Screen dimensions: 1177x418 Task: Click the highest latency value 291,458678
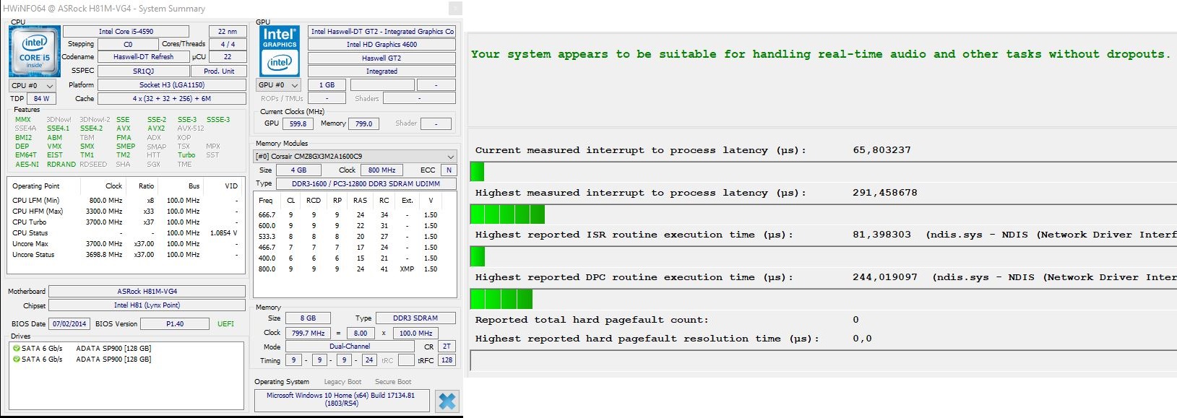tap(884, 193)
